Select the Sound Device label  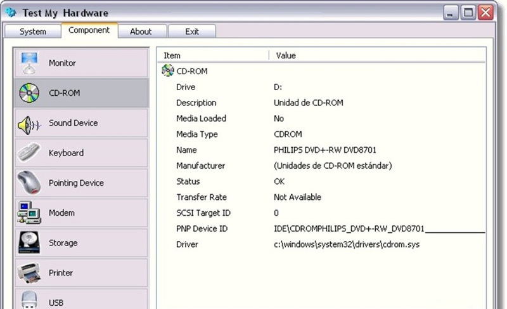coord(73,123)
